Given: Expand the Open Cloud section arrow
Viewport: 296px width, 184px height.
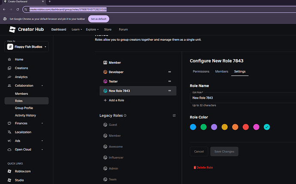Looking at the screenshot, I should 42,149.
